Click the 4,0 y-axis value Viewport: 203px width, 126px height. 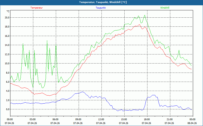tap(8, 91)
